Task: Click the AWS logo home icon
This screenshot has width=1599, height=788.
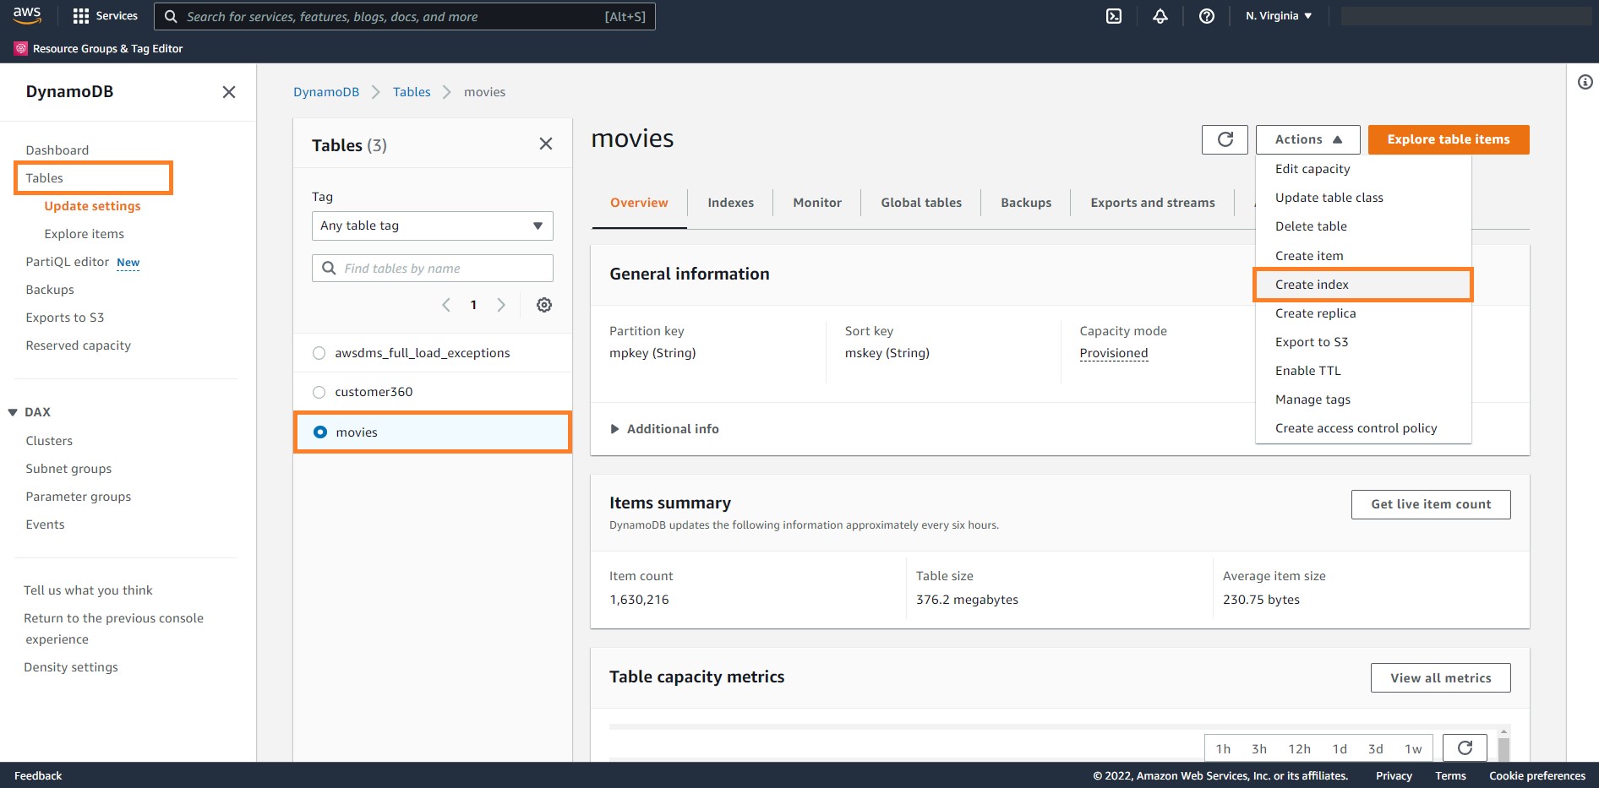Action: [x=27, y=15]
